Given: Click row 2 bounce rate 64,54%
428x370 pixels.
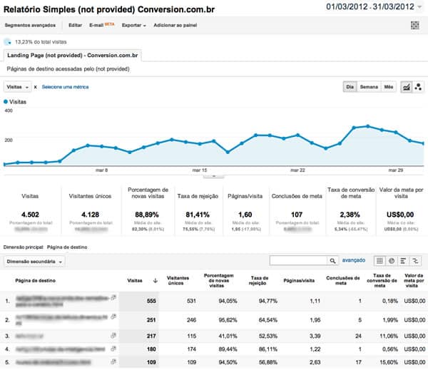Looking at the screenshot, I should click(267, 320).
